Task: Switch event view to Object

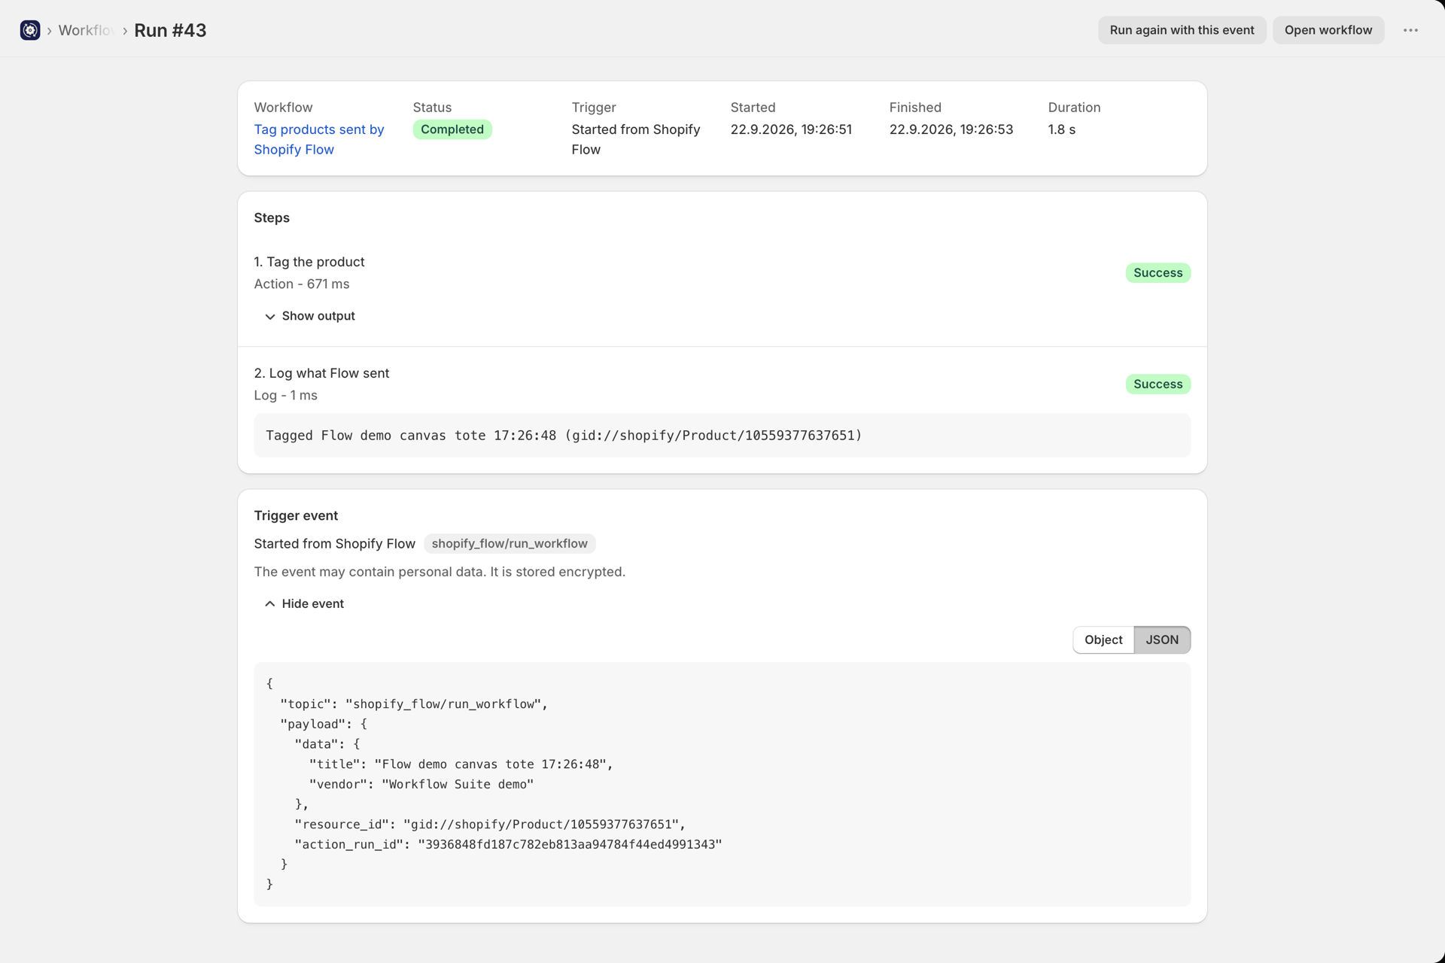Action: 1103,640
